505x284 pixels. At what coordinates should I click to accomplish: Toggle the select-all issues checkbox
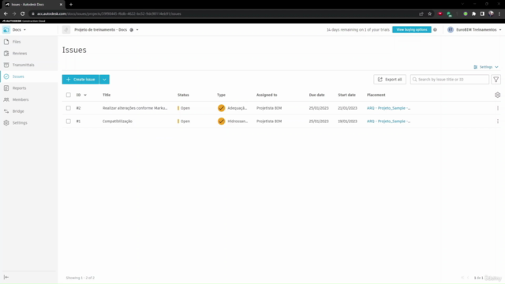[69, 95]
